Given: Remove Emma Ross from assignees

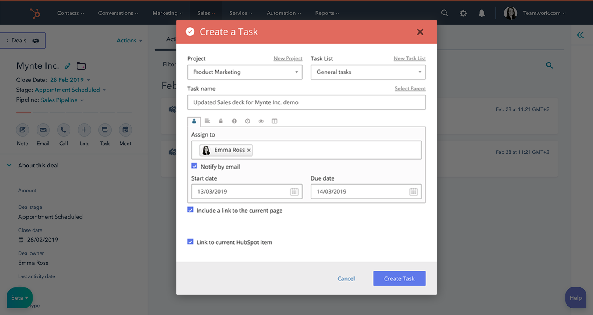Looking at the screenshot, I should (249, 151).
